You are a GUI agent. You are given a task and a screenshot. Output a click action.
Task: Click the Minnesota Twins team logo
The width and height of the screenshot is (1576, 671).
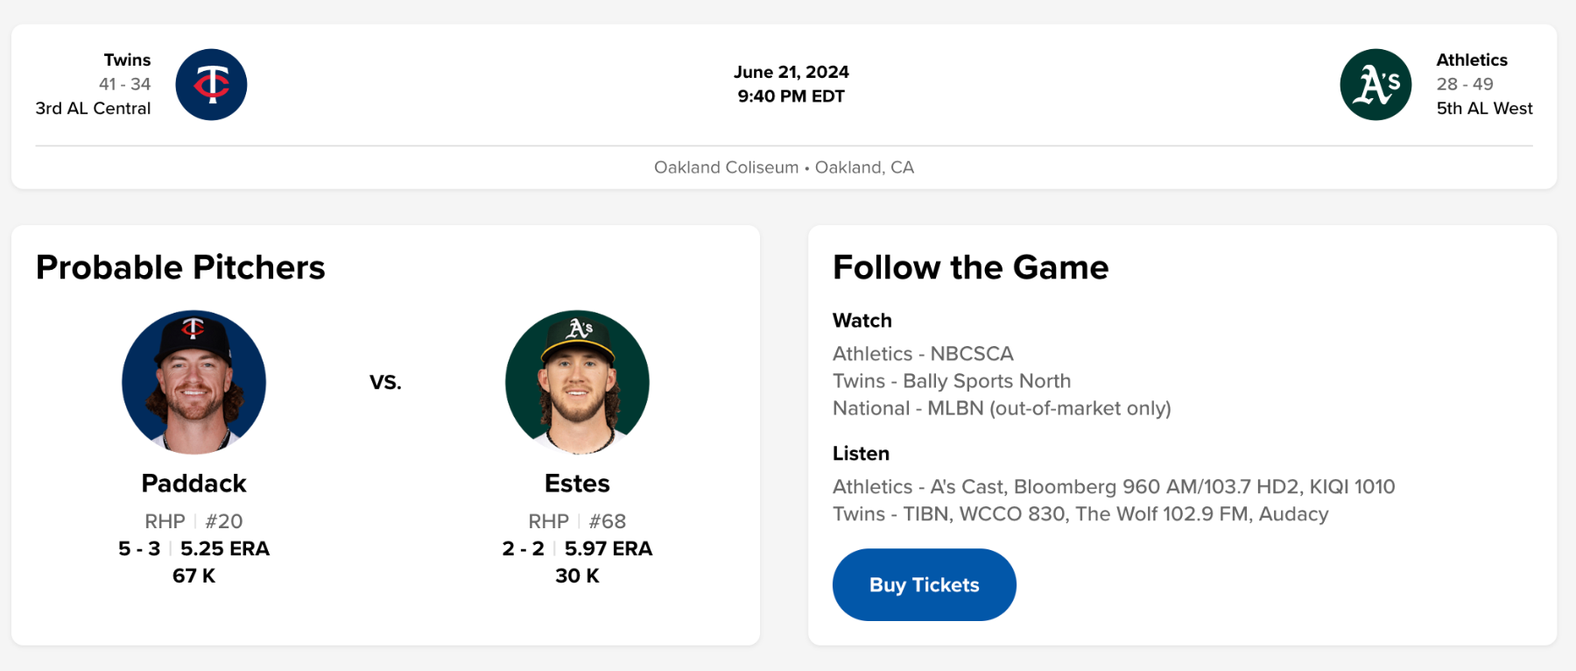click(211, 85)
